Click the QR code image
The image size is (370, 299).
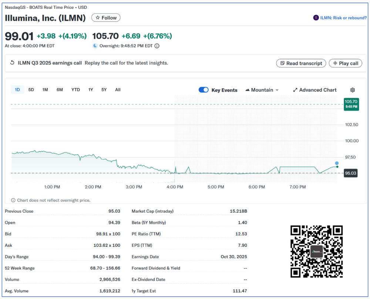click(x=316, y=252)
